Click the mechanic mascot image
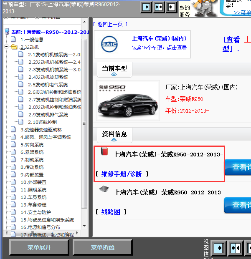Image resolution: width=251 pixels, height=259 pixels. 205,8
